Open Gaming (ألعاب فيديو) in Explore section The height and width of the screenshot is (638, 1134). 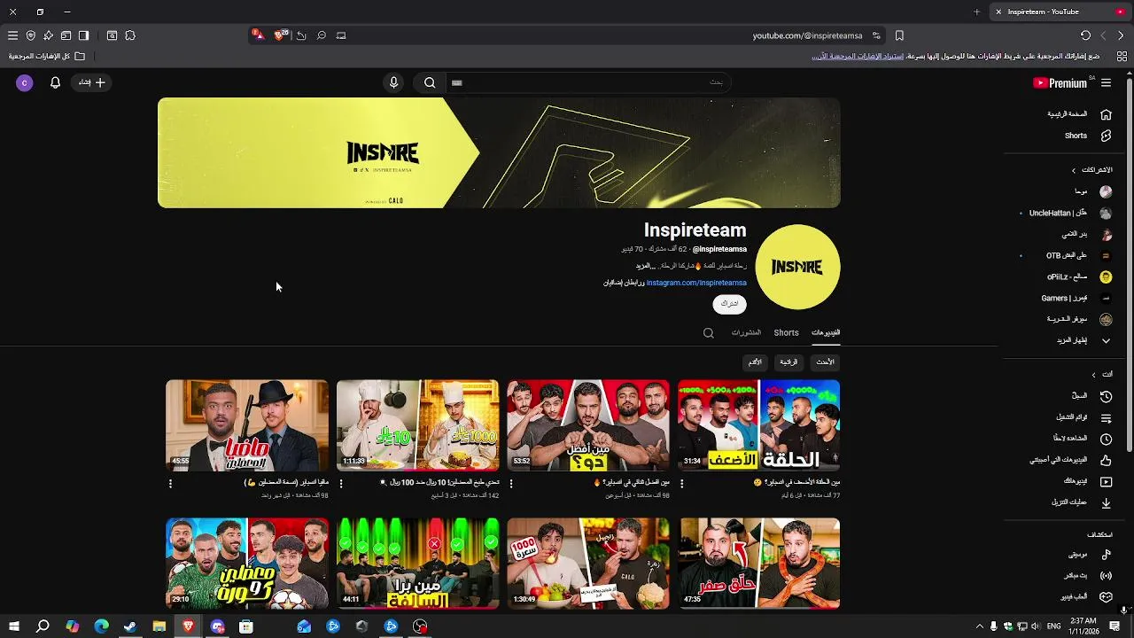click(x=1087, y=596)
